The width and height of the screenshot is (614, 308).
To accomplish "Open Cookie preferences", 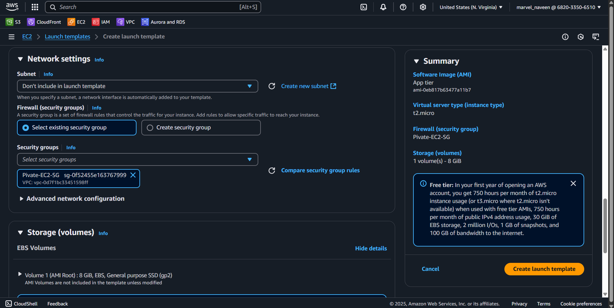I will coord(581,304).
